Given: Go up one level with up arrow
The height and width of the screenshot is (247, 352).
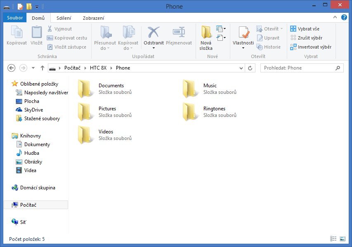Looking at the screenshot, I should (43, 68).
